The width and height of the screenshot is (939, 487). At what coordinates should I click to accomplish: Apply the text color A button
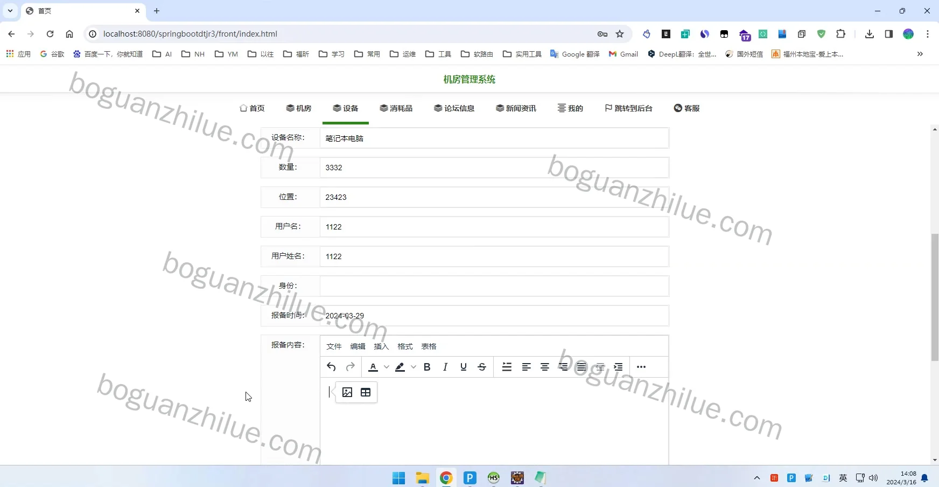[x=373, y=367]
